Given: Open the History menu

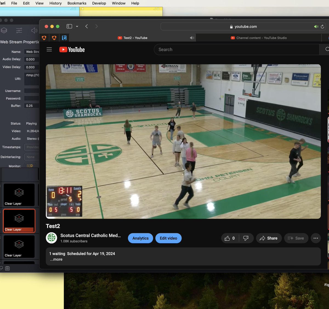Looking at the screenshot, I should 55,3.
